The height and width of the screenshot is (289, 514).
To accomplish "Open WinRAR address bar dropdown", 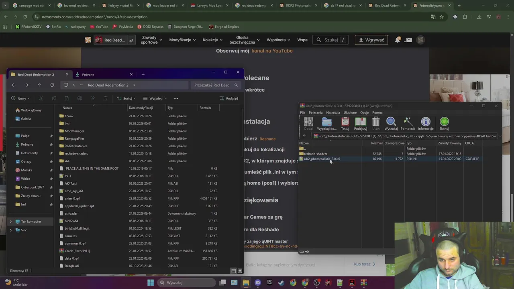I will pyautogui.click(x=500, y=136).
